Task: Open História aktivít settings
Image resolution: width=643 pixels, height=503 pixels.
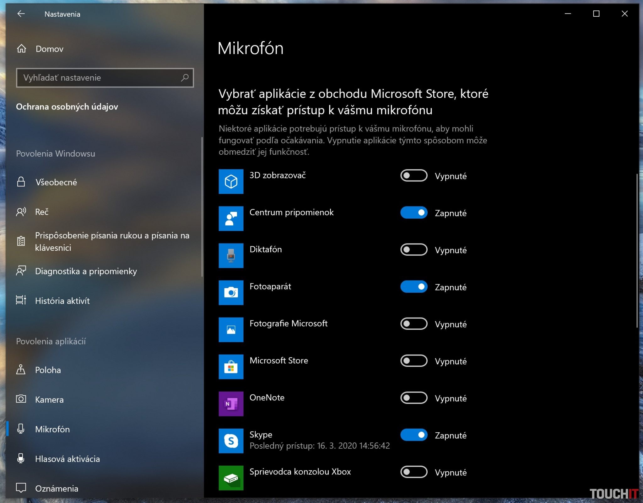Action: tap(62, 301)
